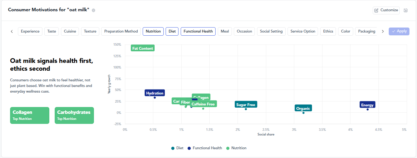Toggle the Cuisine category chip

[70, 31]
